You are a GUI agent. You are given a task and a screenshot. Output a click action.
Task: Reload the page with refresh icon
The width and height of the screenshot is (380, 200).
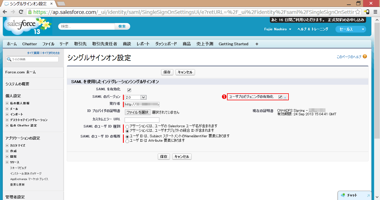point(21,12)
